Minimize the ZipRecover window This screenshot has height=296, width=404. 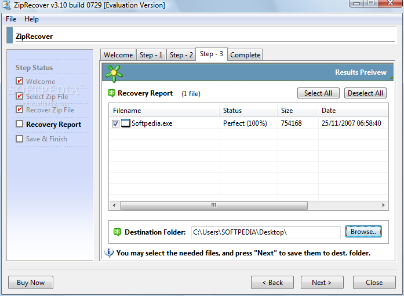coord(357,3)
